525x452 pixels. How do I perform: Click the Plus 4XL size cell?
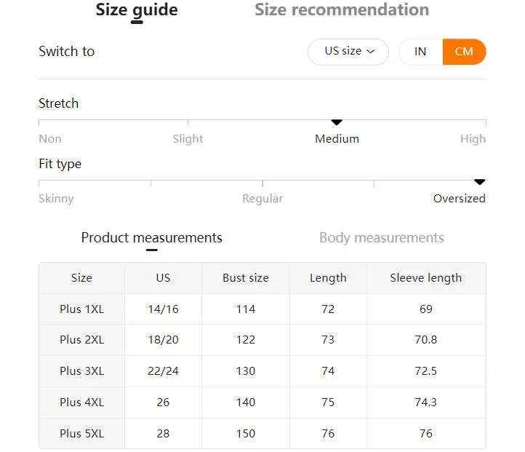click(81, 403)
